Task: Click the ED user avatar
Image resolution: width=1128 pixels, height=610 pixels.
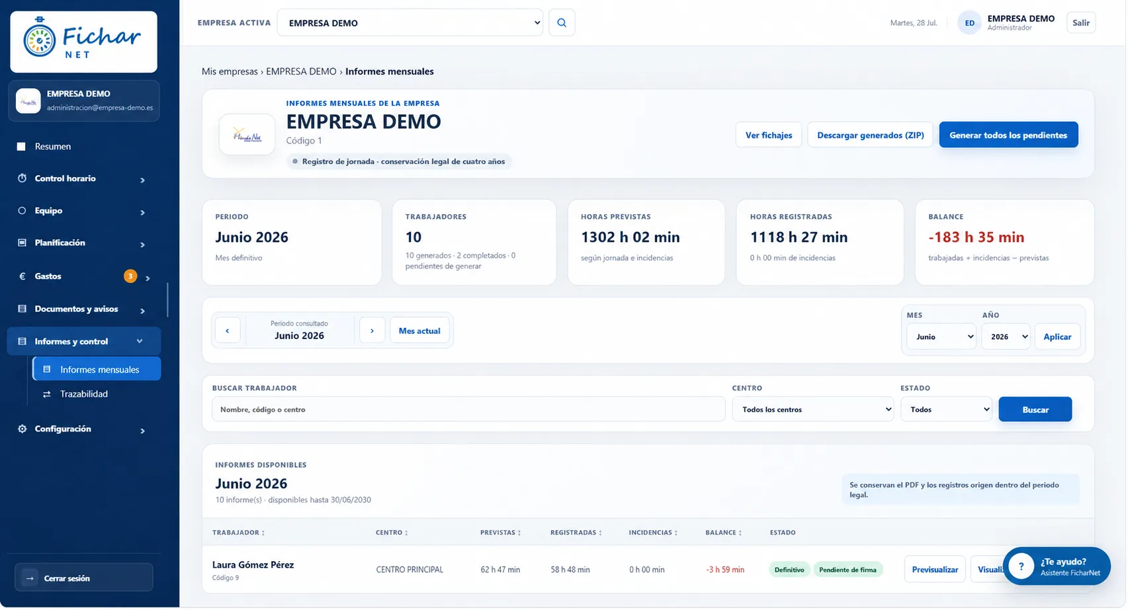Action: coord(971,23)
